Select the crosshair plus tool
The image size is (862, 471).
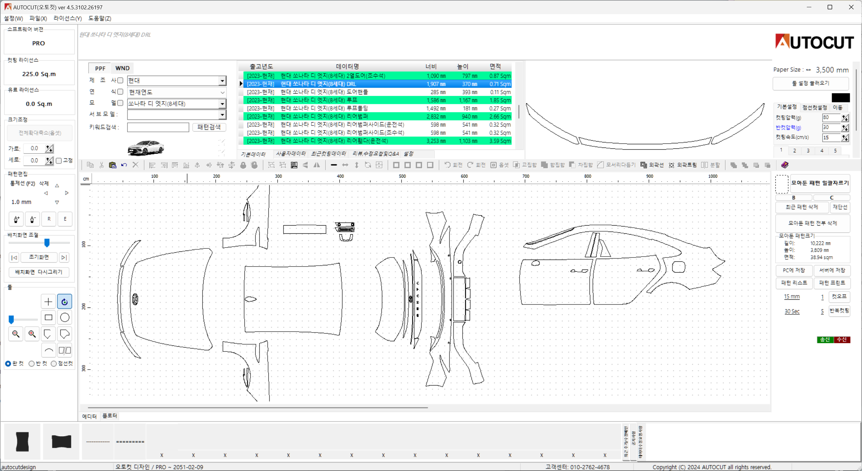[x=48, y=301]
